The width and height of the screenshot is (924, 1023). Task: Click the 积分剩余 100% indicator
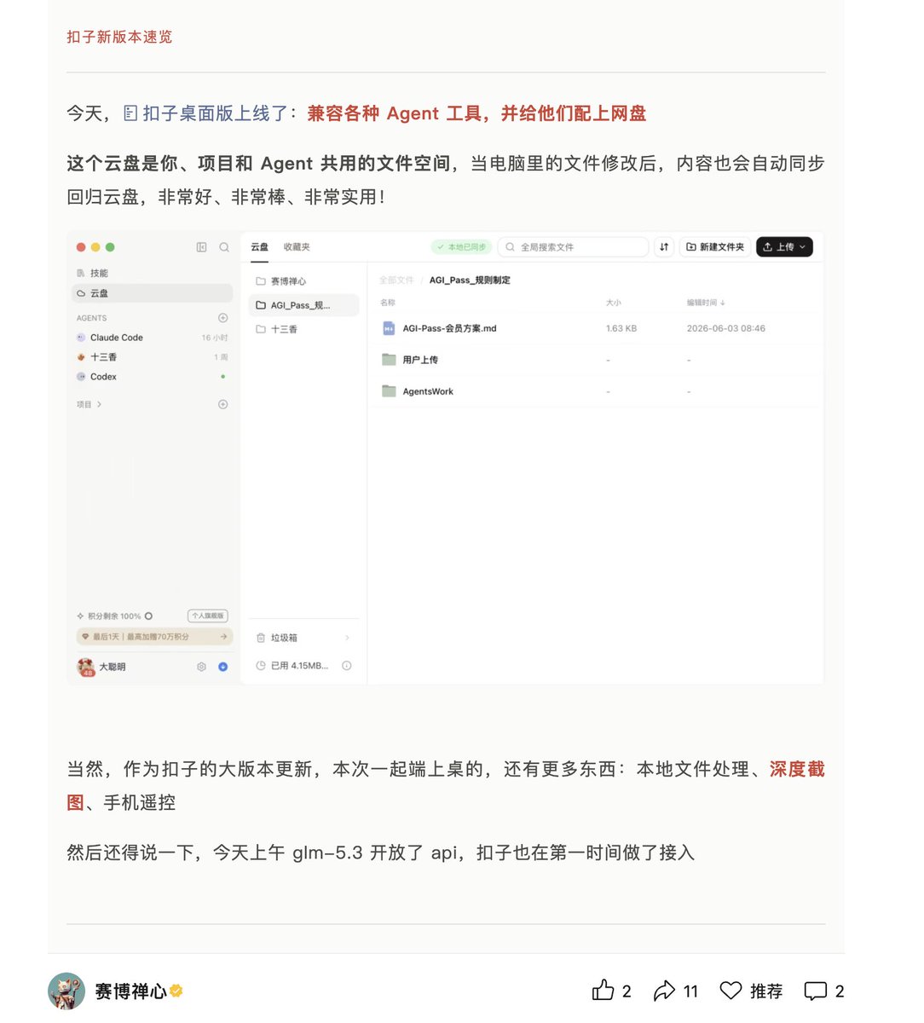click(x=114, y=616)
